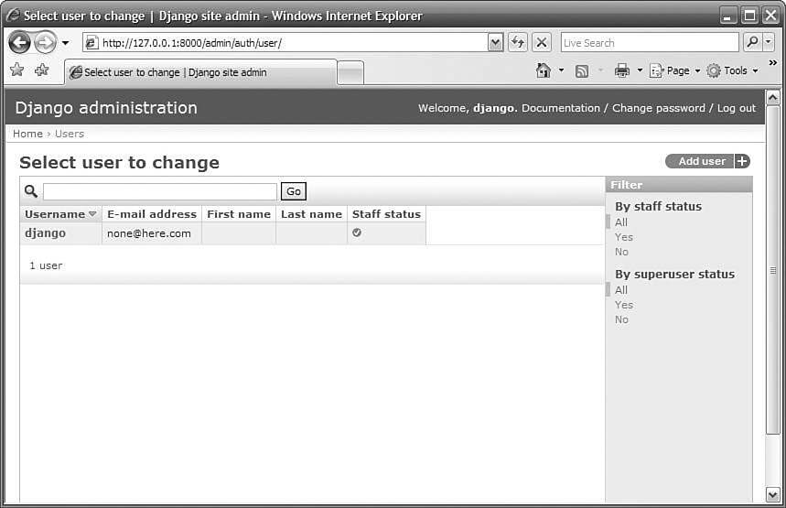Click the none@here.com email cell
The height and width of the screenshot is (508, 786).
pos(149,233)
